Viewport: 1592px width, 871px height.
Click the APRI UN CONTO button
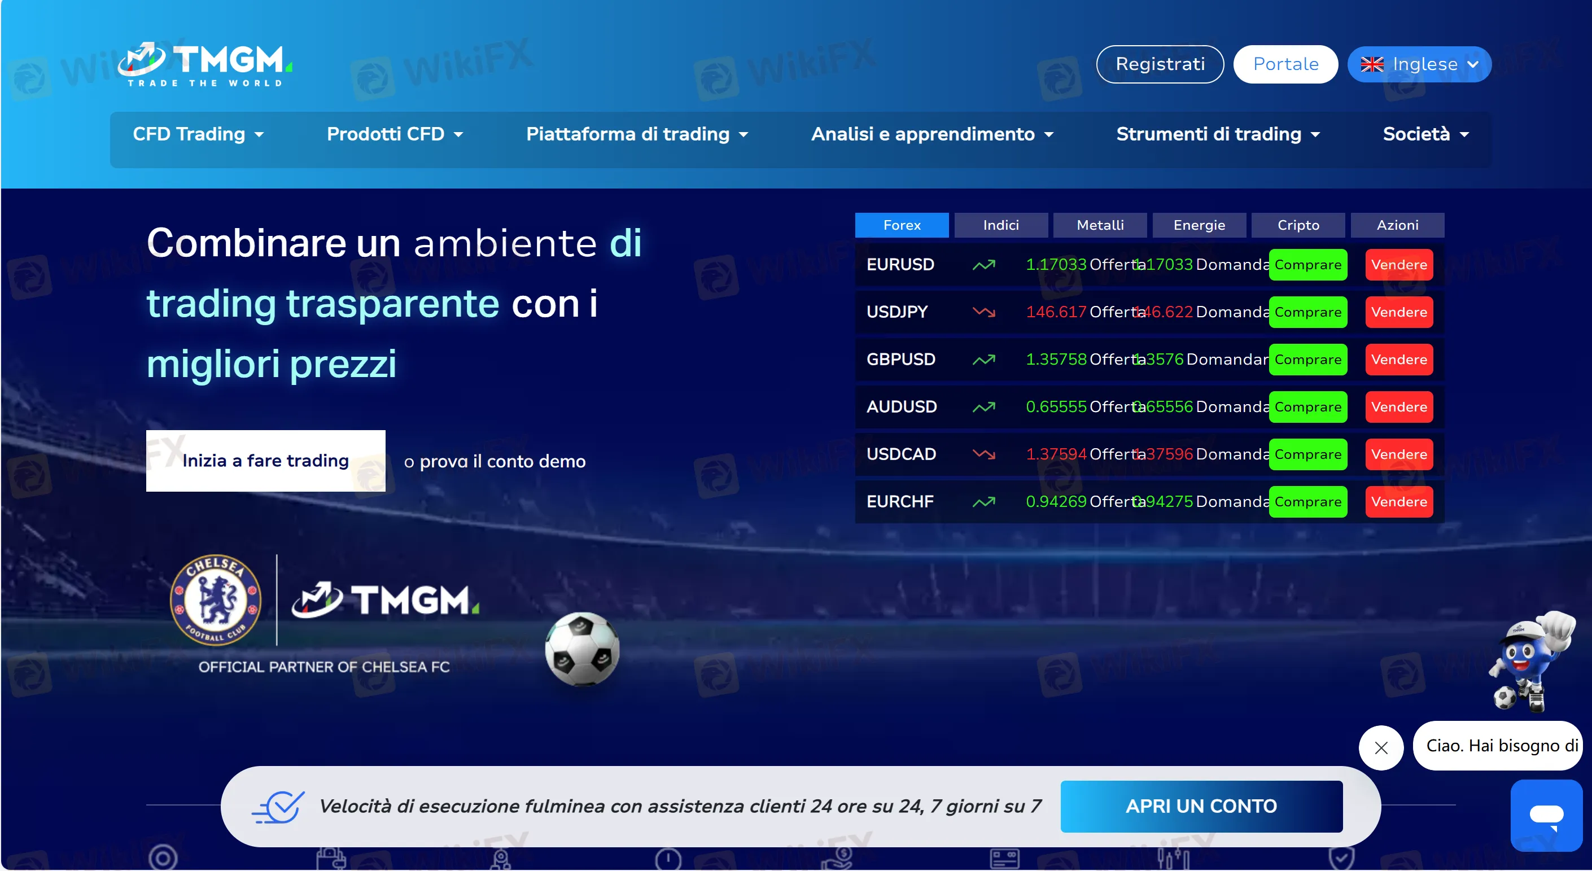click(x=1201, y=806)
